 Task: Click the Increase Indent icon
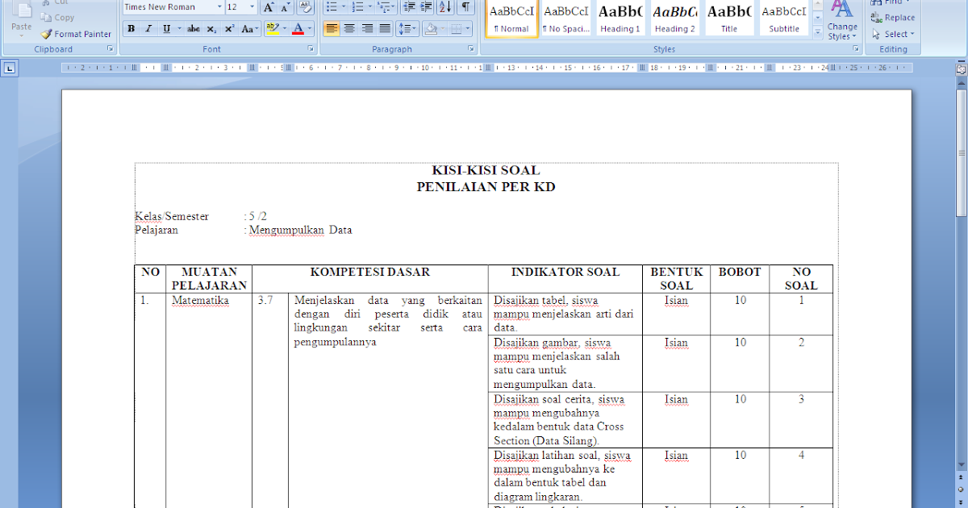[x=427, y=7]
